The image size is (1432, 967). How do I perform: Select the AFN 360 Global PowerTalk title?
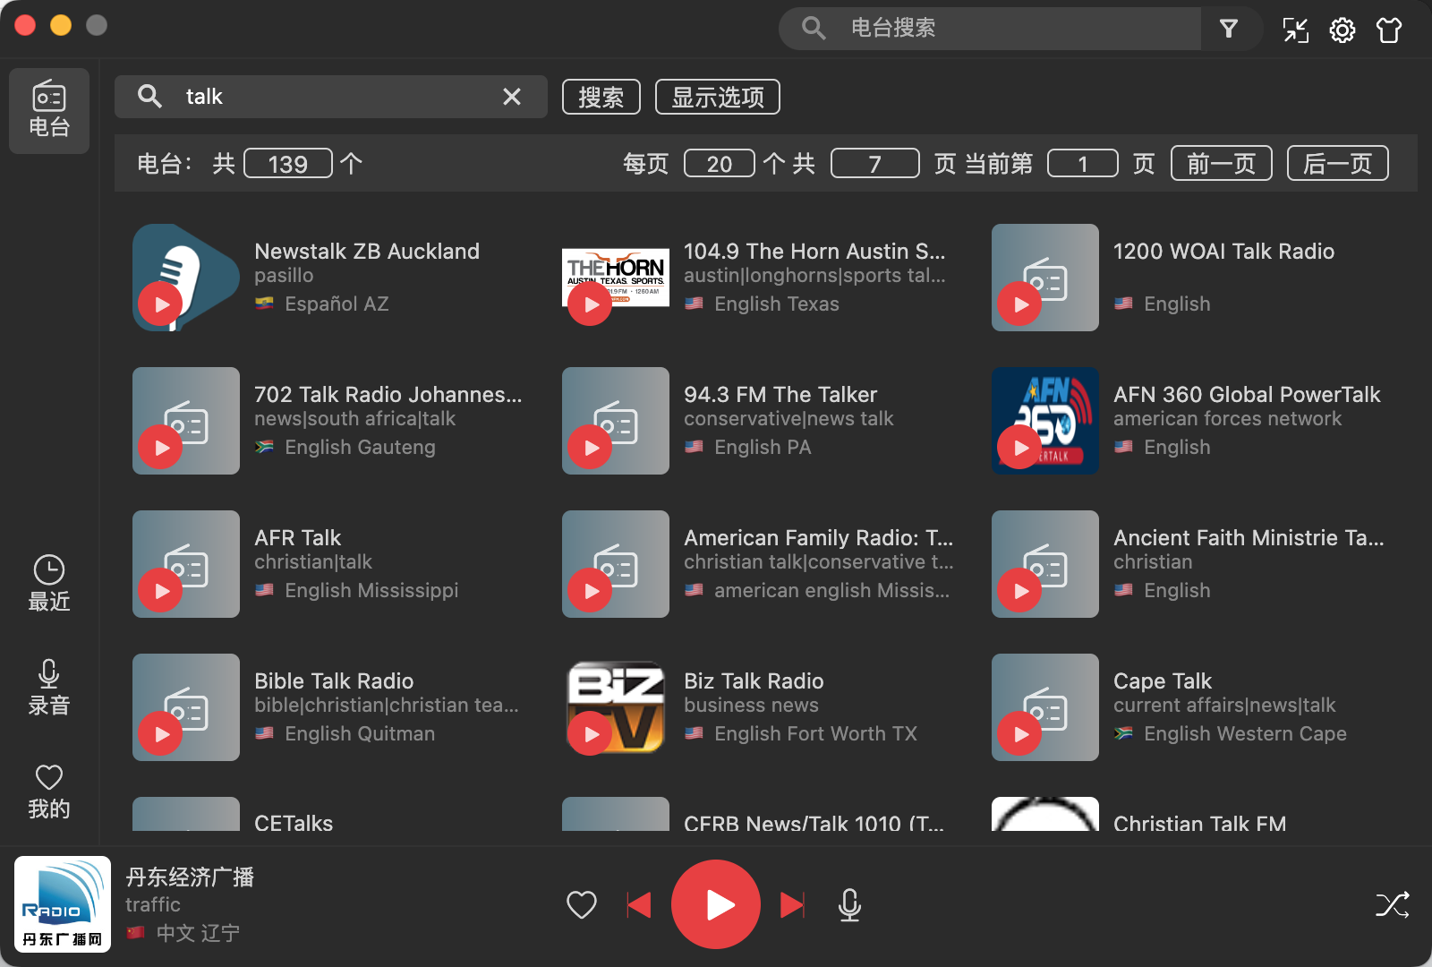pyautogui.click(x=1247, y=394)
